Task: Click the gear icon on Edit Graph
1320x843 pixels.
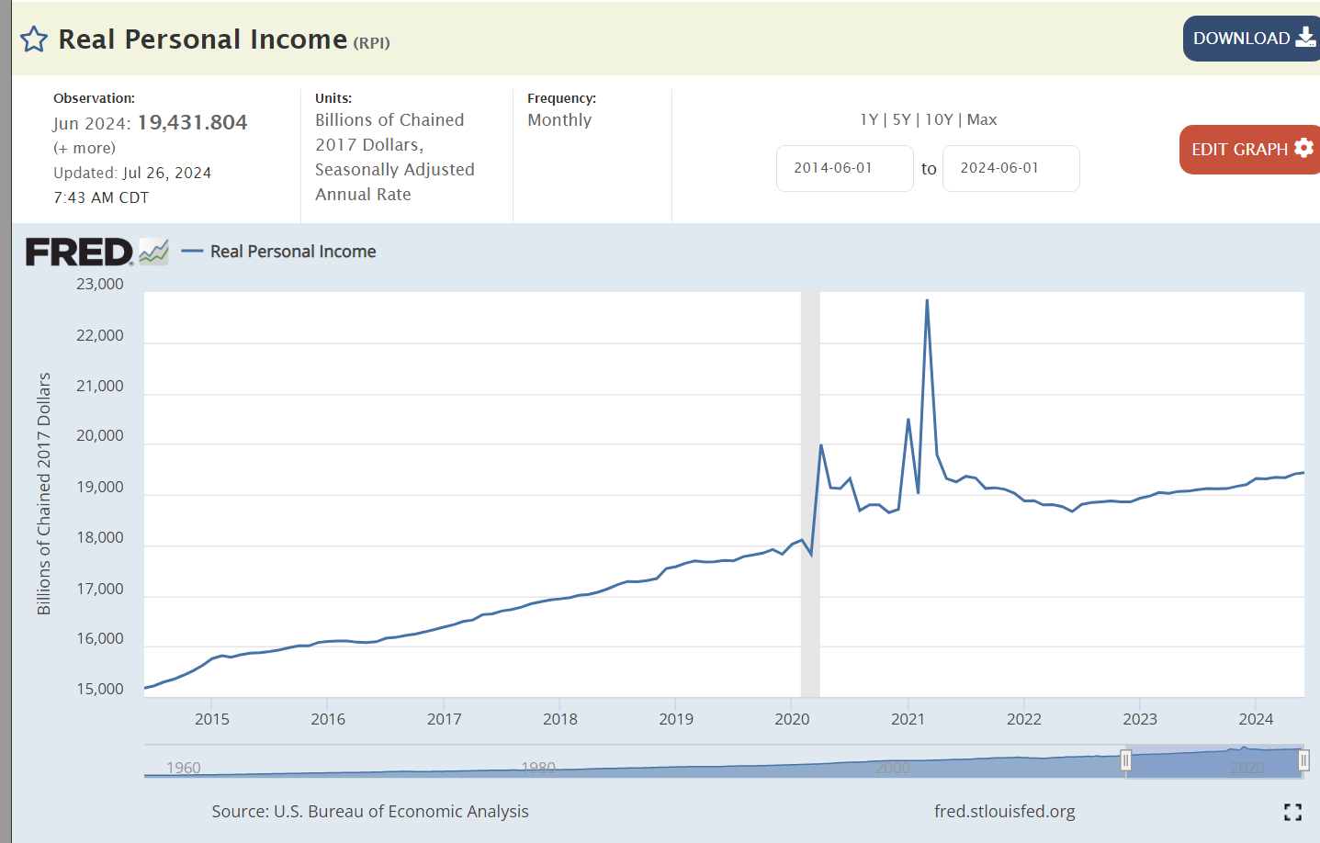Action: point(1303,148)
